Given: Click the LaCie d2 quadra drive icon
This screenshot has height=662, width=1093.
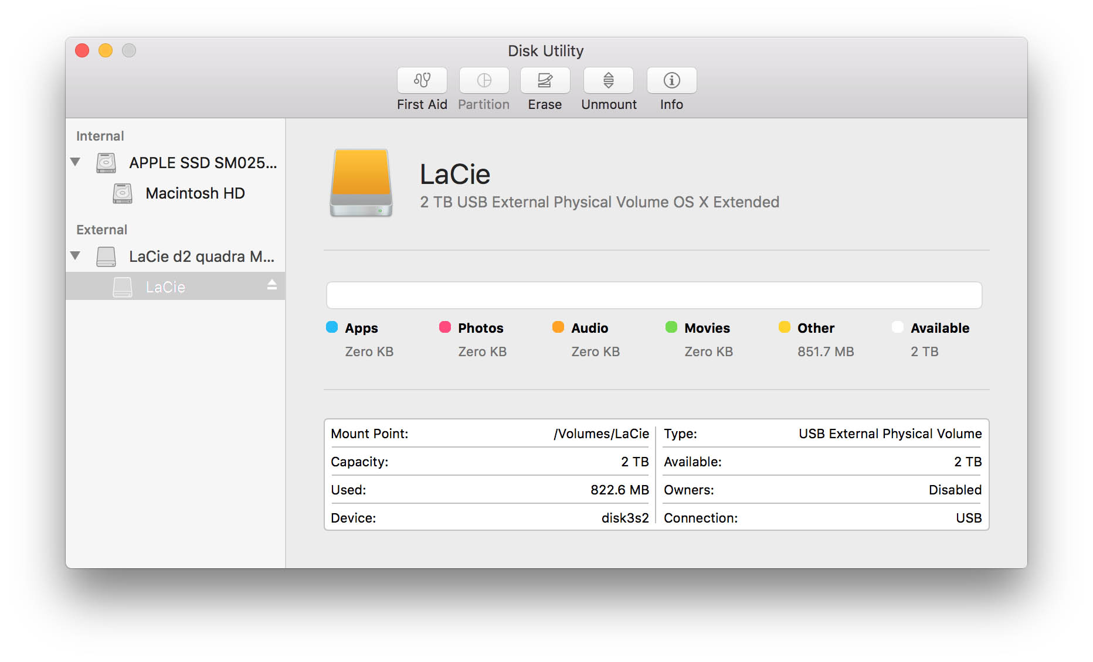Looking at the screenshot, I should click(x=106, y=257).
